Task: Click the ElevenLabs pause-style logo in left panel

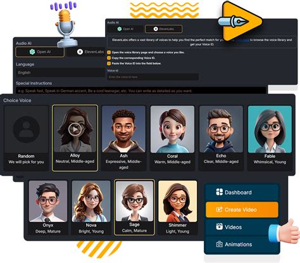Action: (80, 52)
